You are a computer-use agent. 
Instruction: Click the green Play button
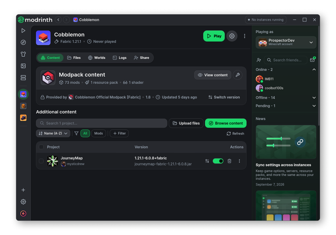pos(214,36)
